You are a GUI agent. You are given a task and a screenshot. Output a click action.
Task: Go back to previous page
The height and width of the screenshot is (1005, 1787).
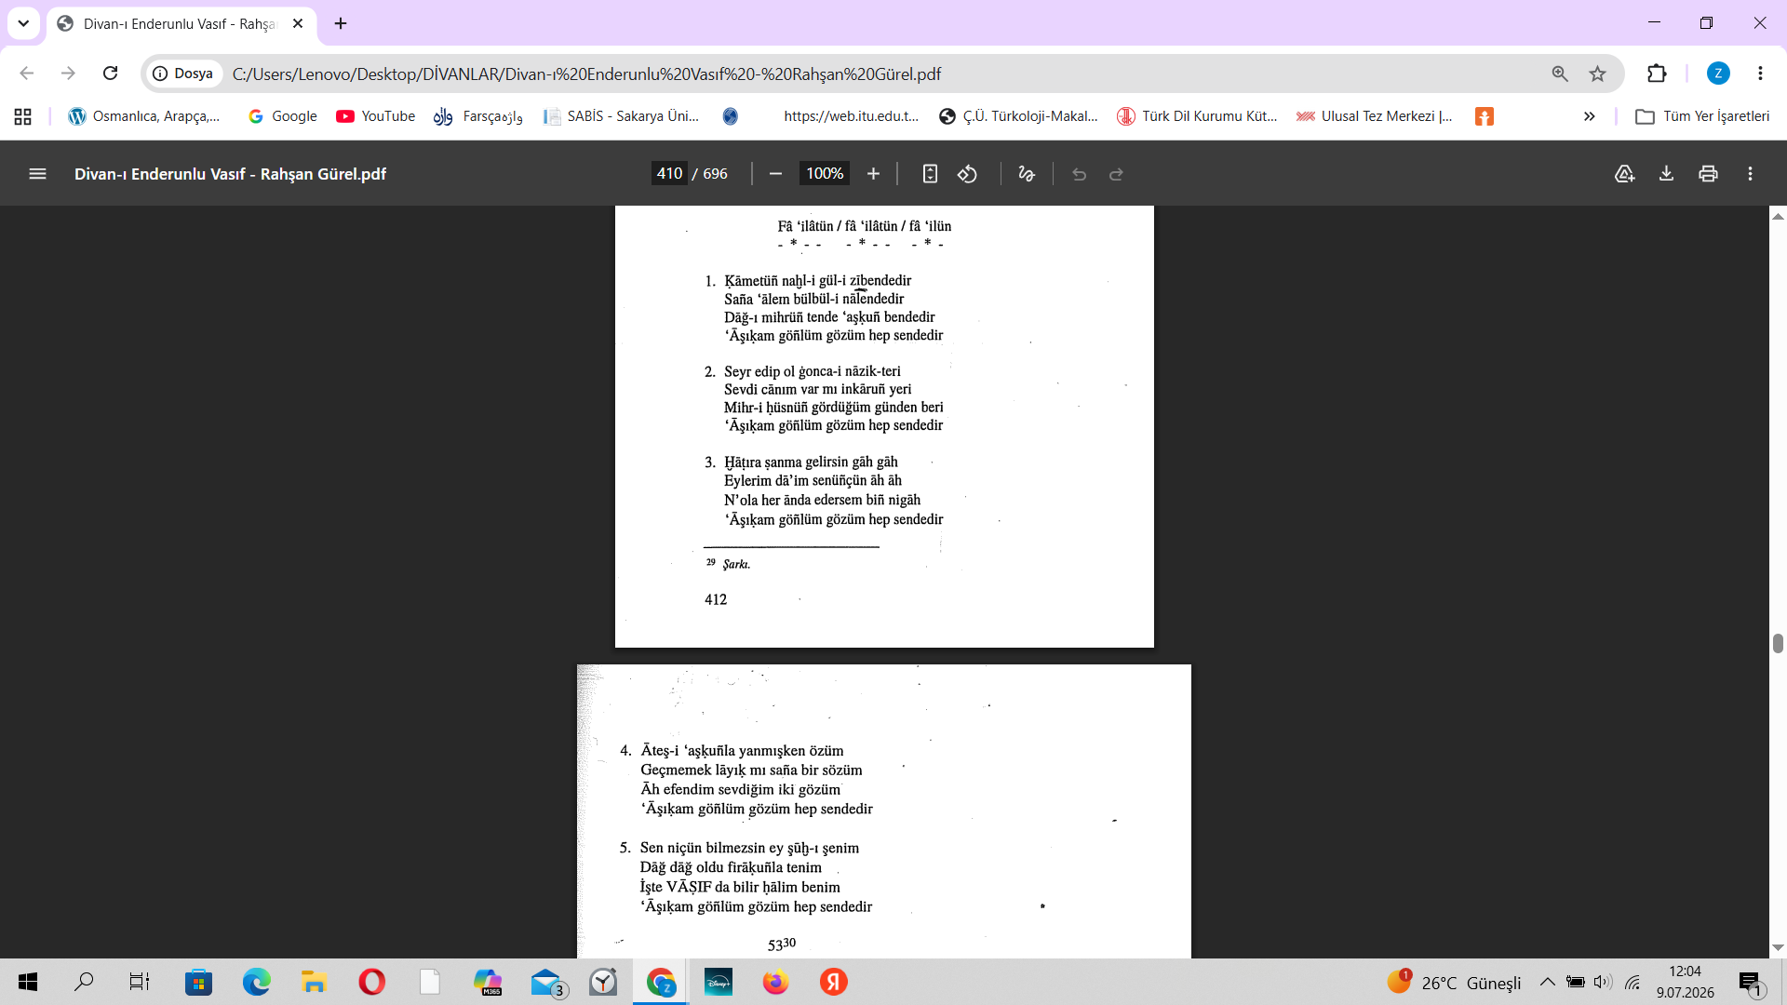(26, 74)
